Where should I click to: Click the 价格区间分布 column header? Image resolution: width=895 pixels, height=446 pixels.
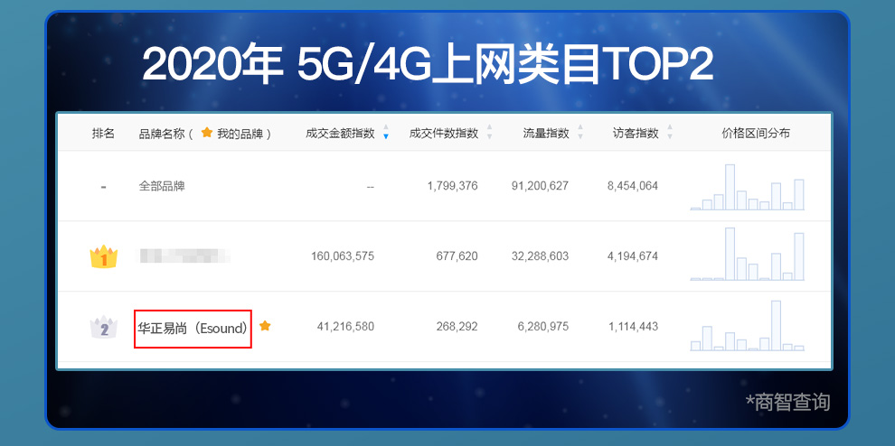tap(756, 134)
